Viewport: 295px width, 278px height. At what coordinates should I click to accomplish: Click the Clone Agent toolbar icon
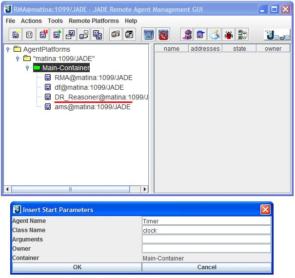(98, 35)
